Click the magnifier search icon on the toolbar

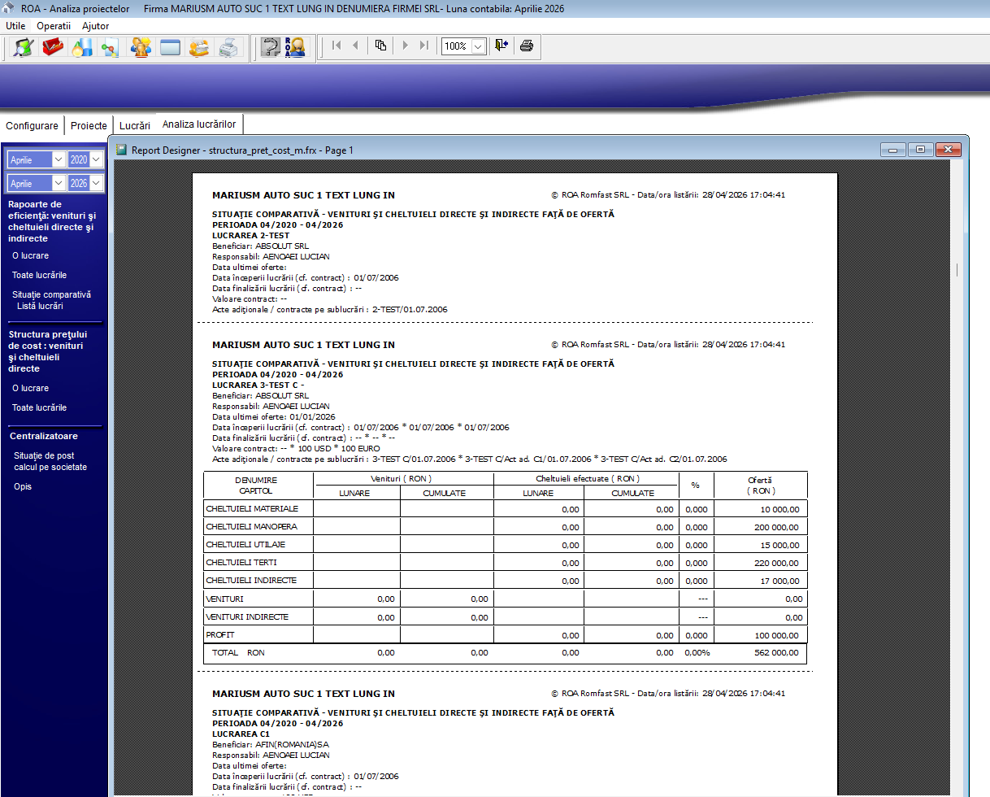(x=23, y=46)
